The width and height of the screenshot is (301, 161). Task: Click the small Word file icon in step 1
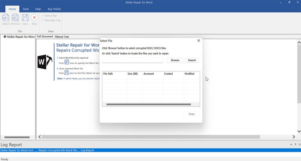[x=67, y=62]
